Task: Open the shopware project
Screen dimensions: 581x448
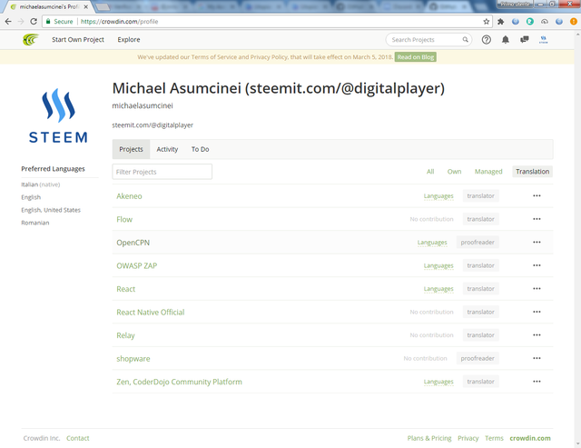Action: (133, 359)
